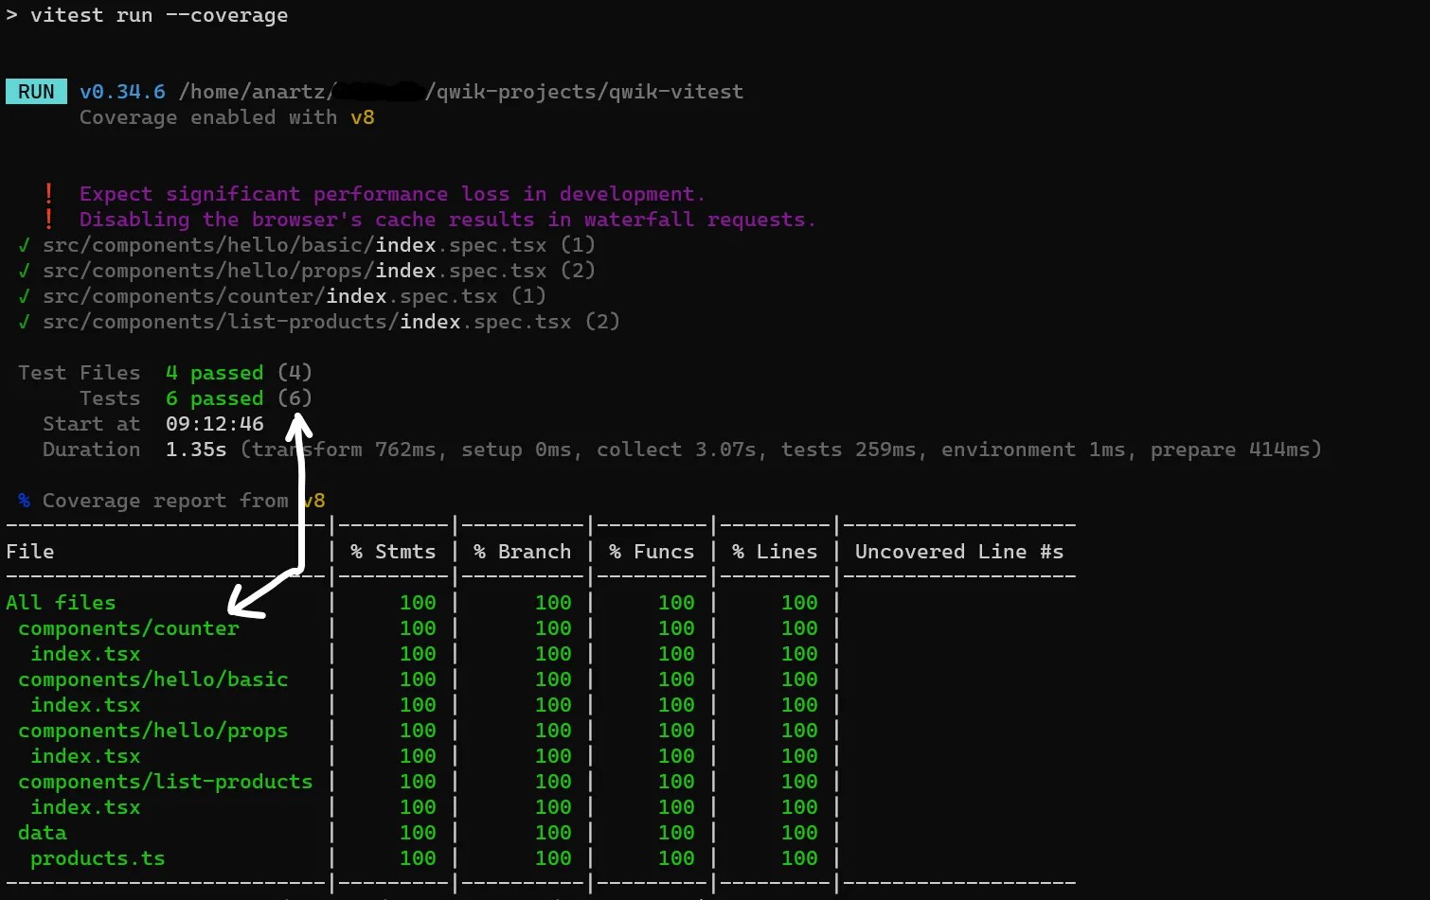Select the '% Funcs' column header
Screen dimensions: 1430x900
pyautogui.click(x=652, y=552)
